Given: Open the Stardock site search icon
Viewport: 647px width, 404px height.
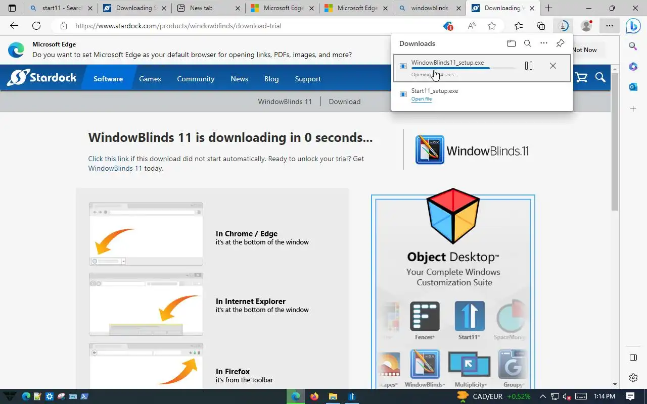Looking at the screenshot, I should pyautogui.click(x=600, y=77).
